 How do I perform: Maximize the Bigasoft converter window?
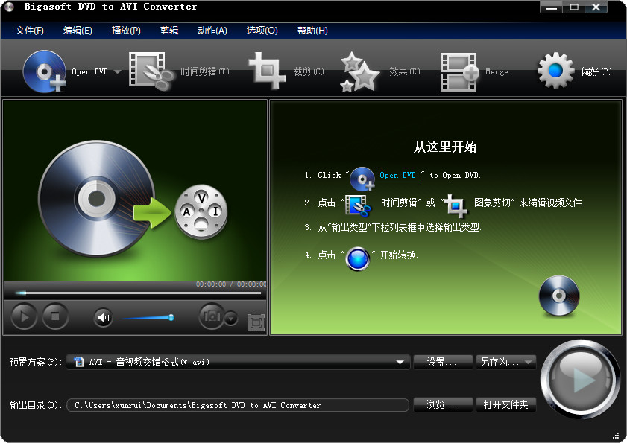pos(574,7)
